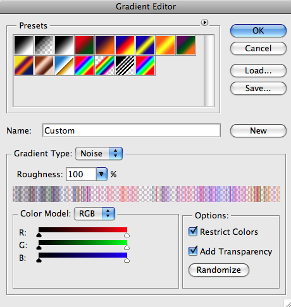Choose the red-to-green gradient preset
The height and width of the screenshot is (307, 291).
coord(84,46)
